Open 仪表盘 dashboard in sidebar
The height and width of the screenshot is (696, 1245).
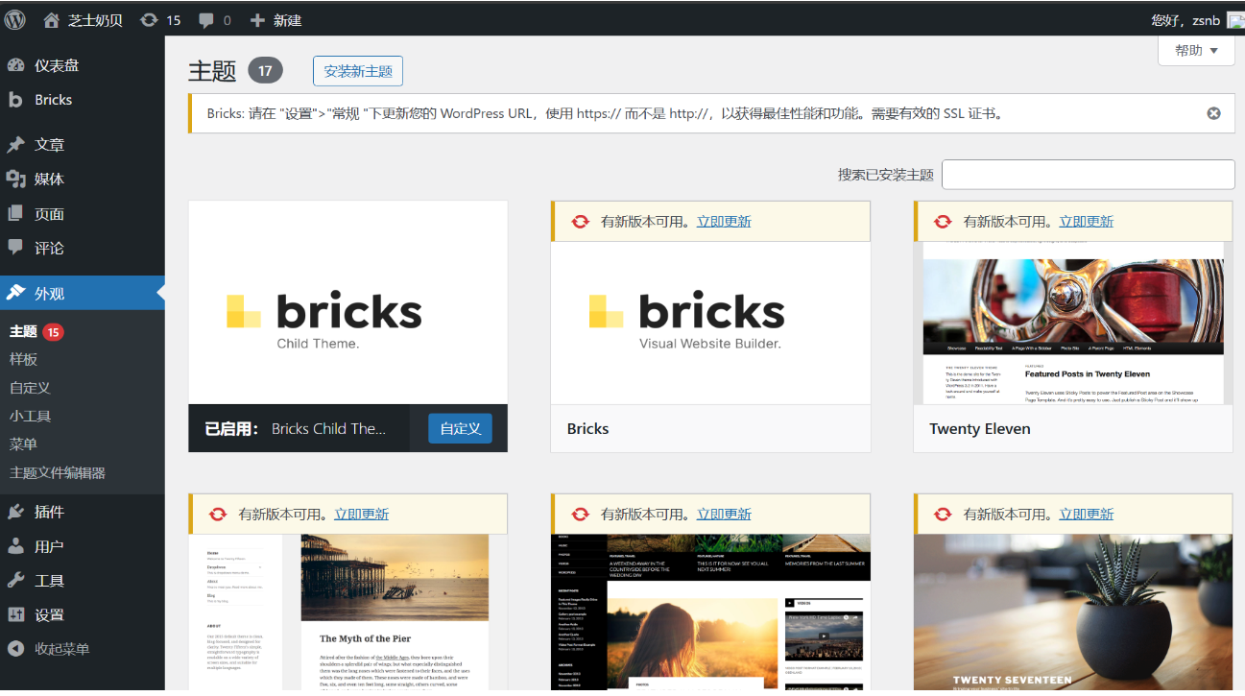[x=57, y=65]
